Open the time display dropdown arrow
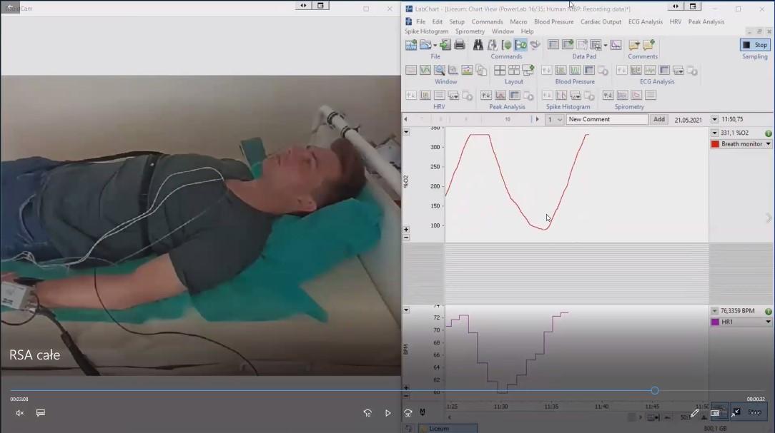The image size is (775, 433). coord(715,119)
